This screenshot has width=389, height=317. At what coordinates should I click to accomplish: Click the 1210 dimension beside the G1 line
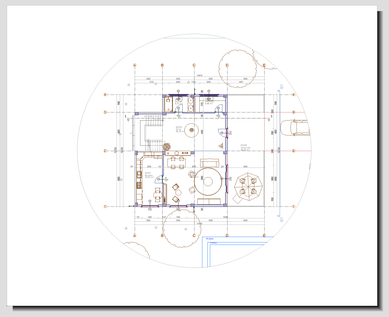pyautogui.click(x=279, y=150)
